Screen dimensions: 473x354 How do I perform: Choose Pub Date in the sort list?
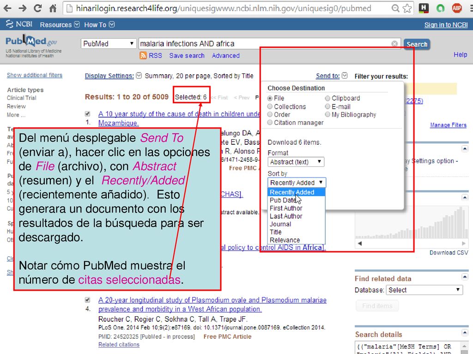[297, 200]
